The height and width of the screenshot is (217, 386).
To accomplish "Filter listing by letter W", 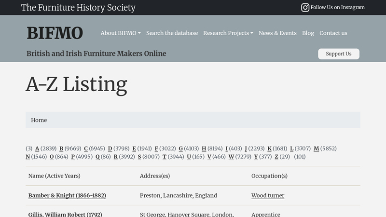I will pos(231,157).
